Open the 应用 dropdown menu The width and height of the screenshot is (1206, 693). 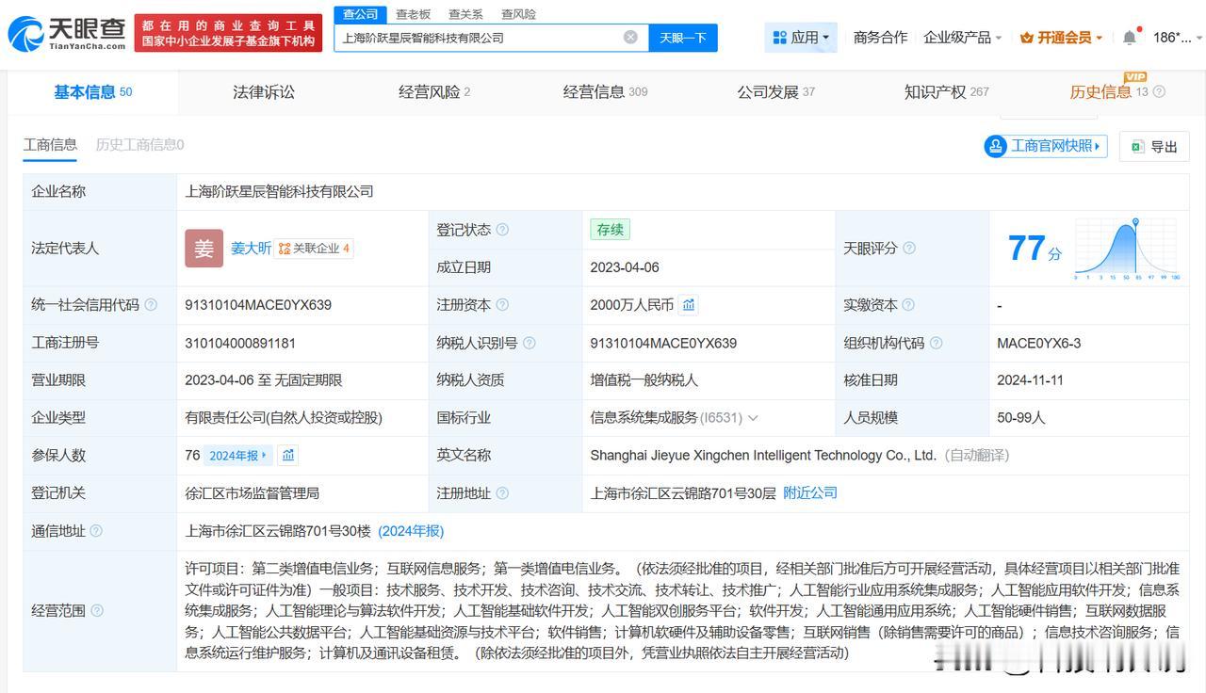[801, 38]
